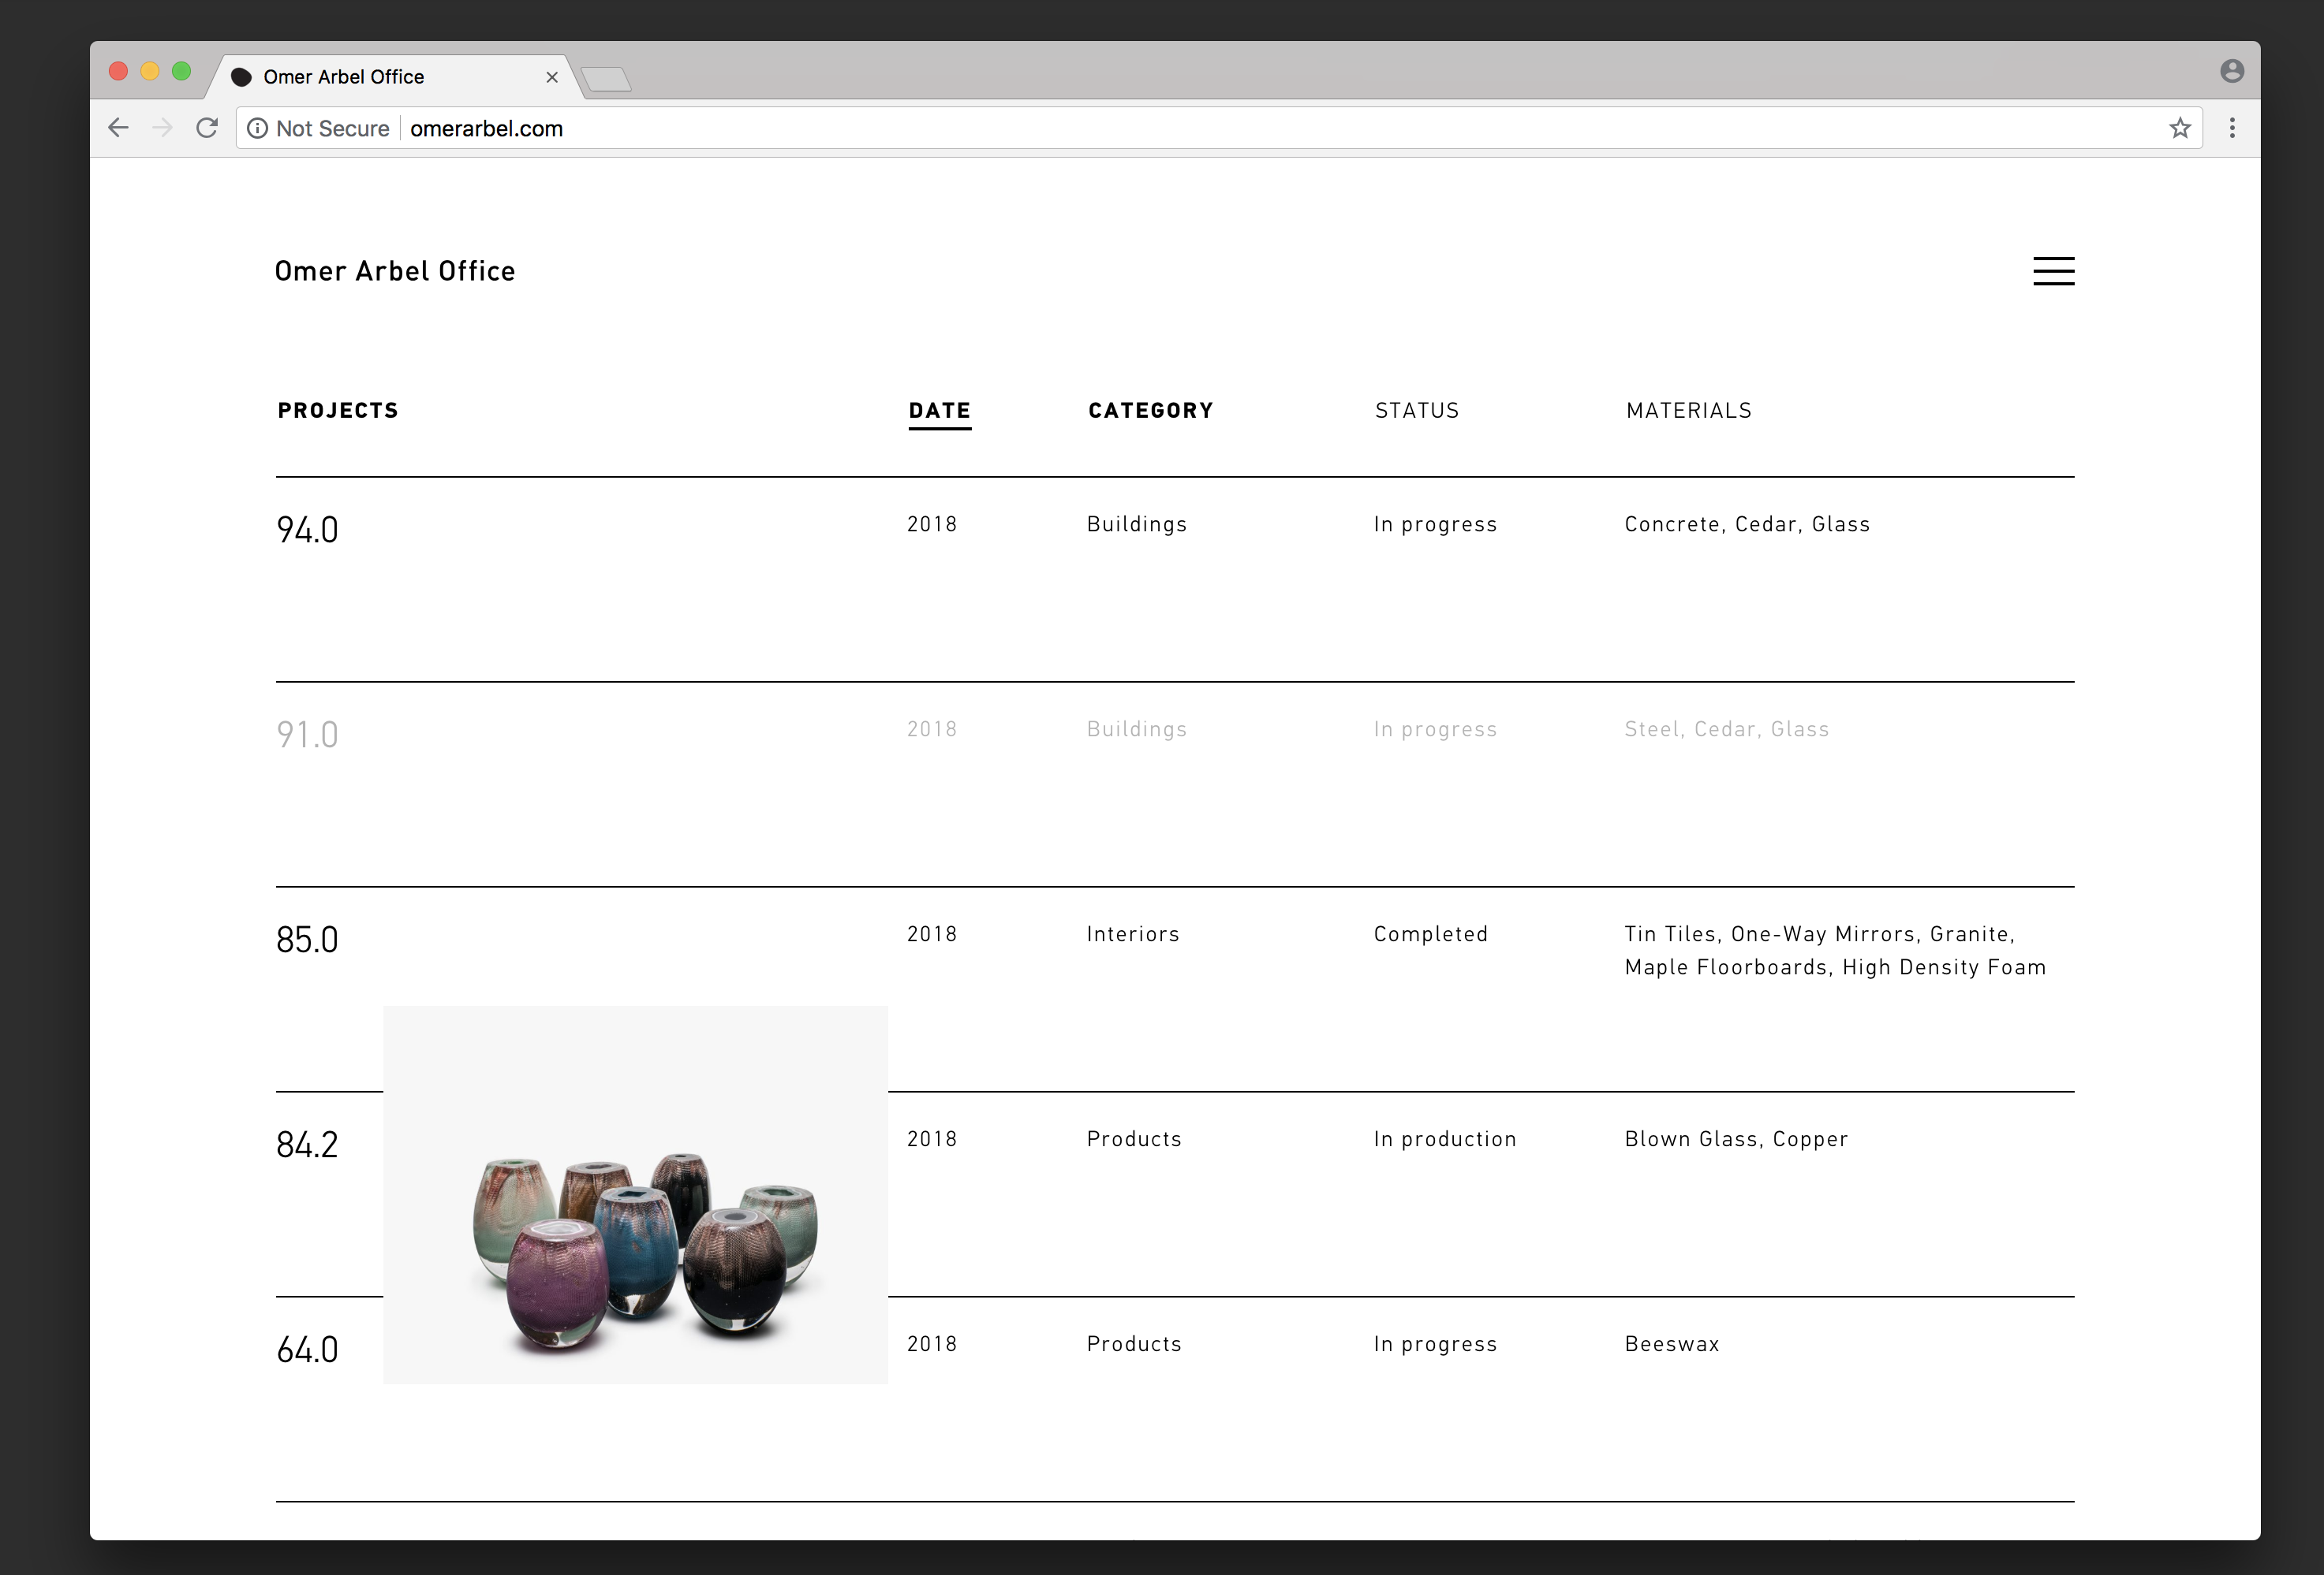Click the glass vessels preview image
This screenshot has width=2324, height=1575.
(x=636, y=1195)
